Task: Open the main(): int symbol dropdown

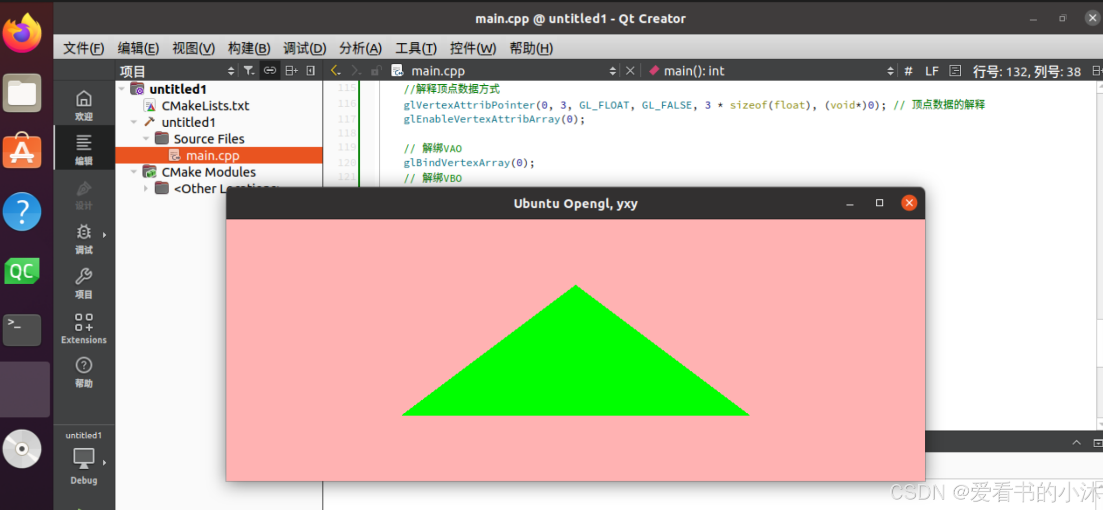Action: click(x=771, y=71)
